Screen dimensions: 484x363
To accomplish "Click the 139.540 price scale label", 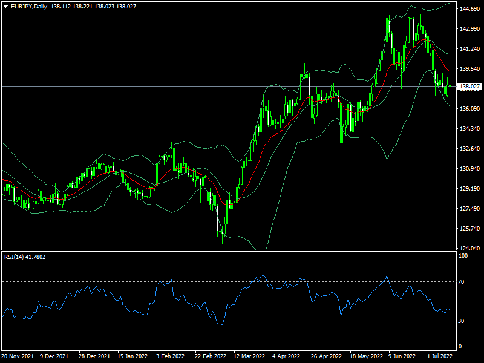I will click(470, 68).
